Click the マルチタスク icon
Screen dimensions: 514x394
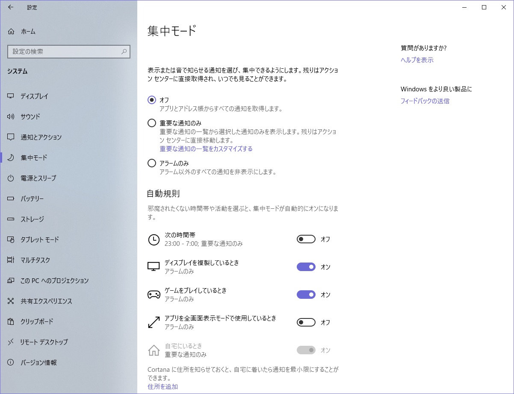pos(11,260)
